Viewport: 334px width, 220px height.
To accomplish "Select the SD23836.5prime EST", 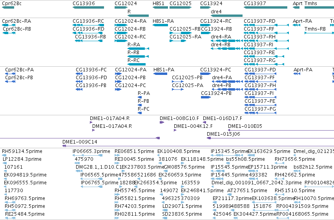I will pyautogui.click(x=182, y=214).
